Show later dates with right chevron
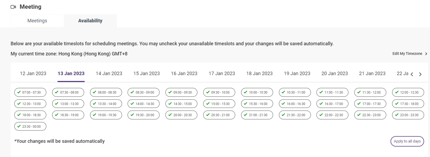Image resolution: width=430 pixels, height=157 pixels. pos(420,74)
